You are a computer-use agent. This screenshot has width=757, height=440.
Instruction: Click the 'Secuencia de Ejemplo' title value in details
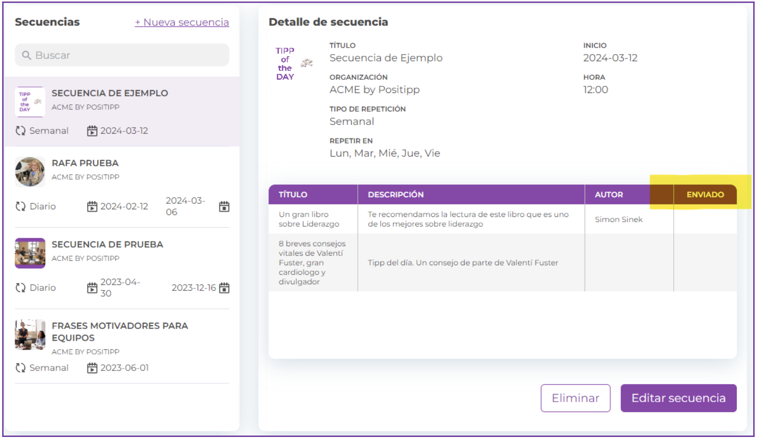[x=386, y=58]
